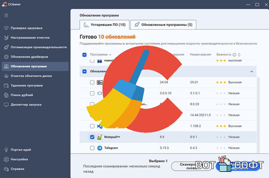Collapse the Обновления group with chevron
This screenshot has height=178, width=269.
252,72
